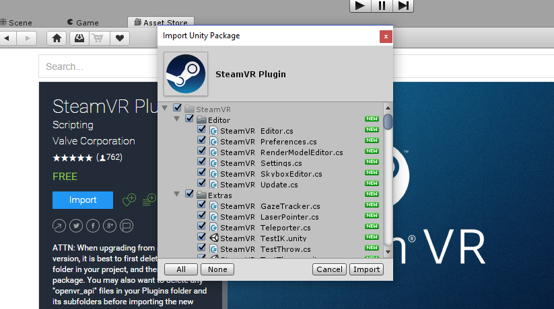Click the Editor folder icon

[x=202, y=120]
